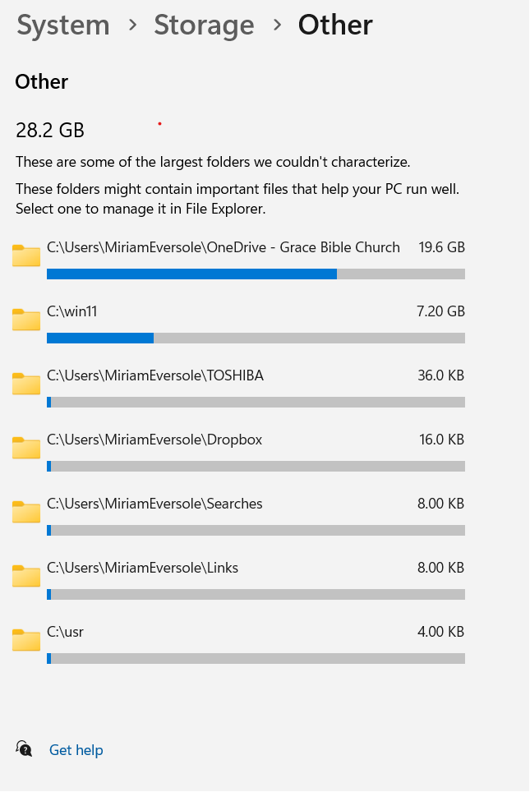
Task: Select the Dropbox folder path text
Action: (x=154, y=440)
